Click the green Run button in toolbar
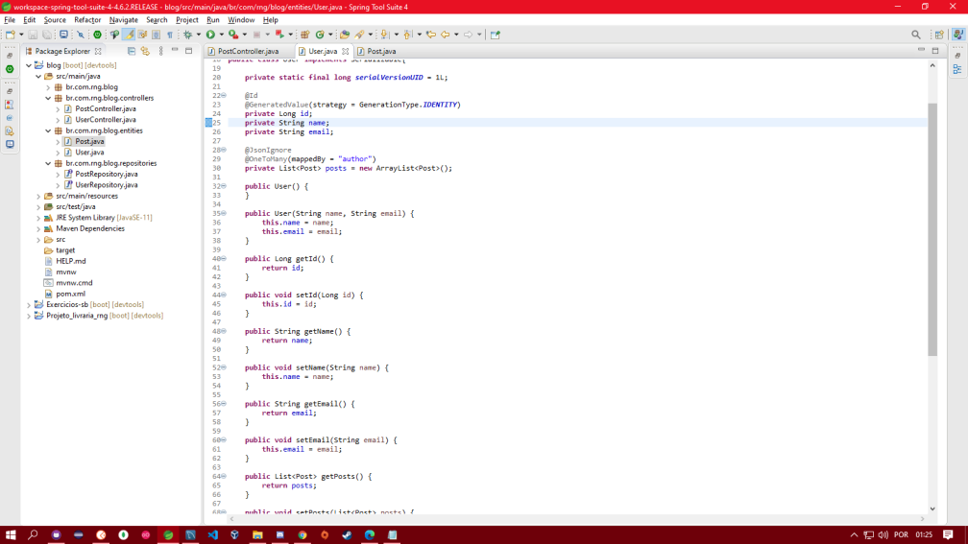Viewport: 968px width, 544px height. tap(209, 35)
